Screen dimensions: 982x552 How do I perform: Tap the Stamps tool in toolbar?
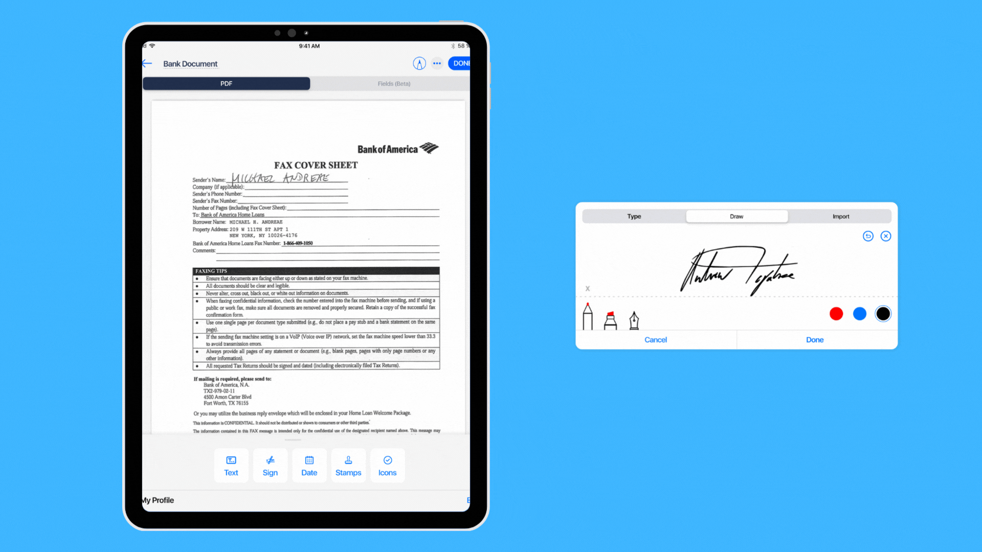pyautogui.click(x=348, y=465)
